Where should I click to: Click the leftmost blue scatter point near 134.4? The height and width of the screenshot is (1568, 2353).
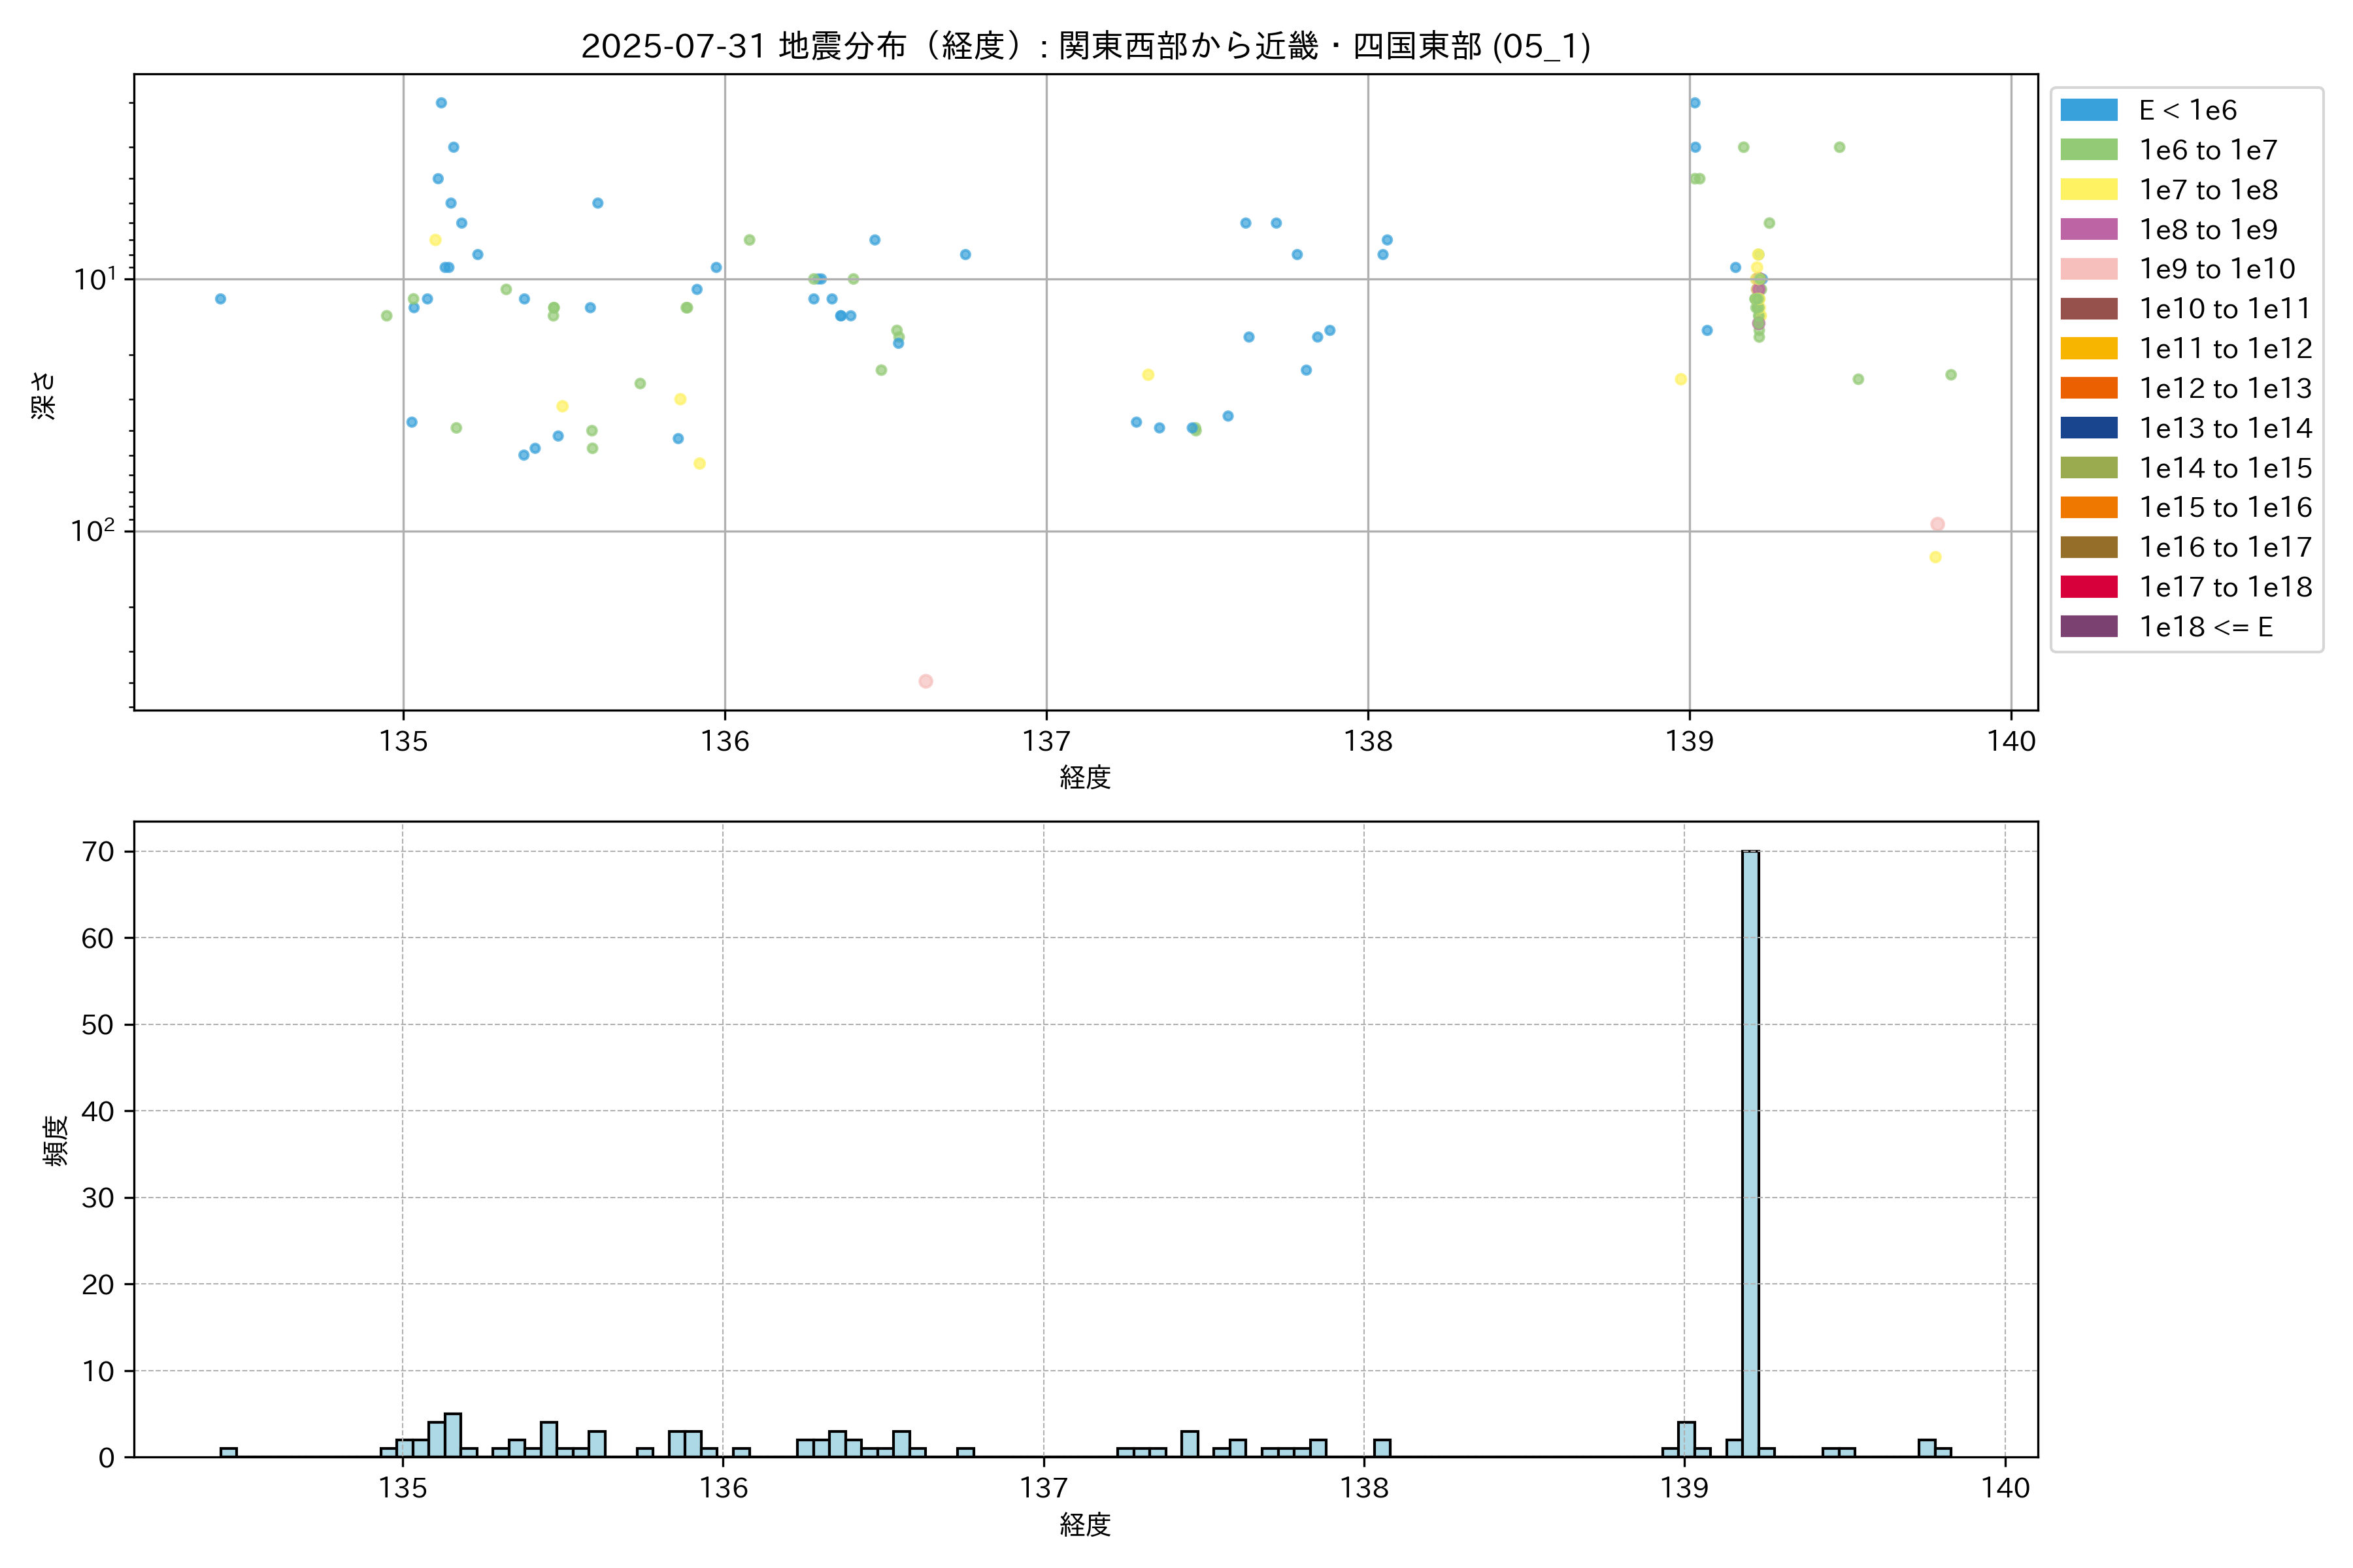[220, 299]
